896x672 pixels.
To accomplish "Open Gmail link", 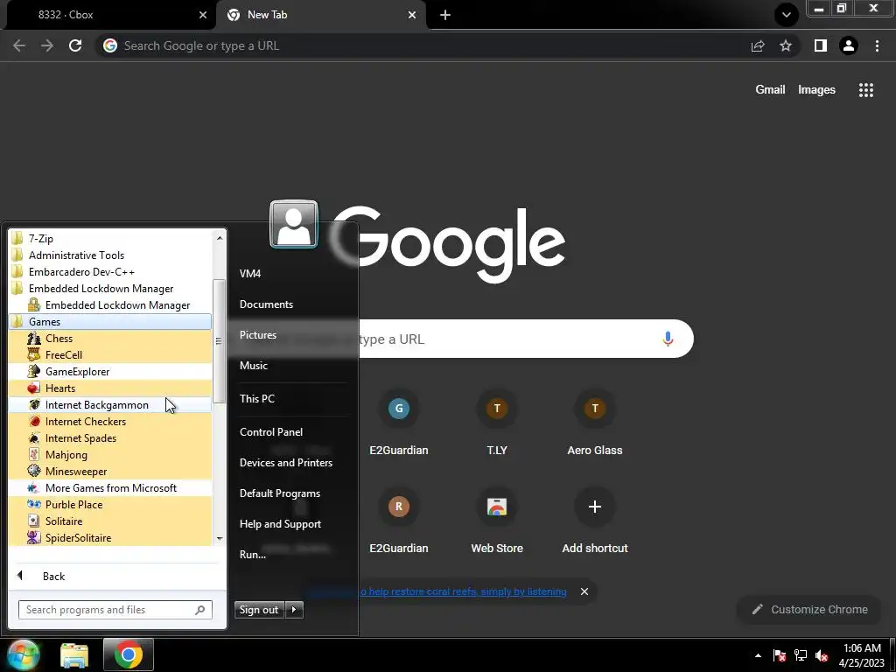I will 770,90.
